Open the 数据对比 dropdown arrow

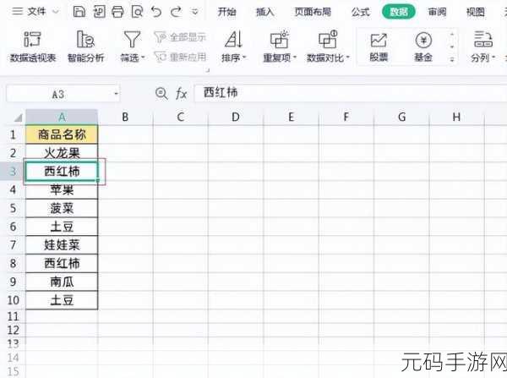tap(348, 58)
